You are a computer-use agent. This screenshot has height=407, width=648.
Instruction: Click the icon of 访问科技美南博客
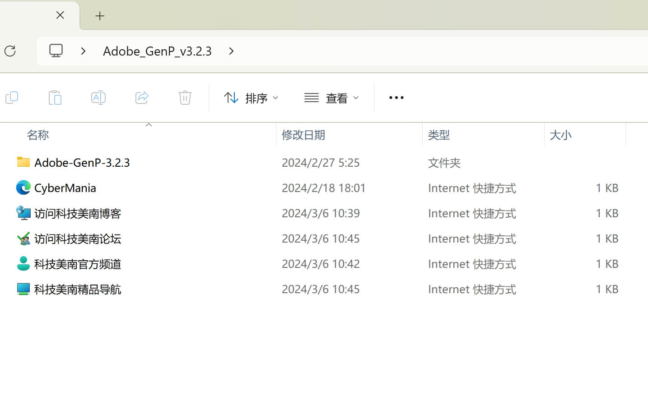[23, 213]
